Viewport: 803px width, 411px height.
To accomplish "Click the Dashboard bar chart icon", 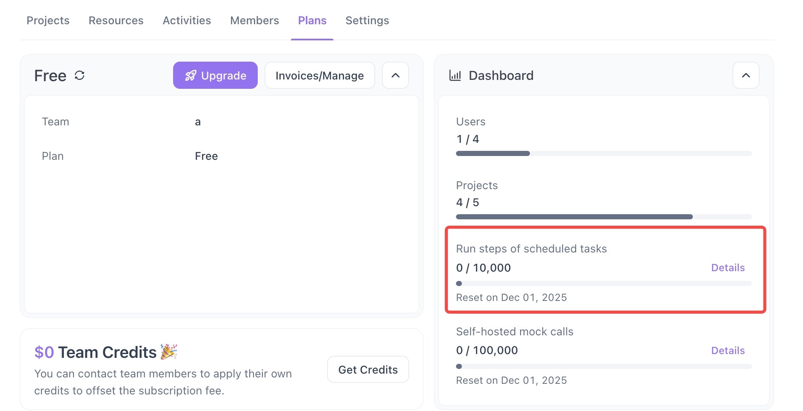I will pyautogui.click(x=455, y=76).
